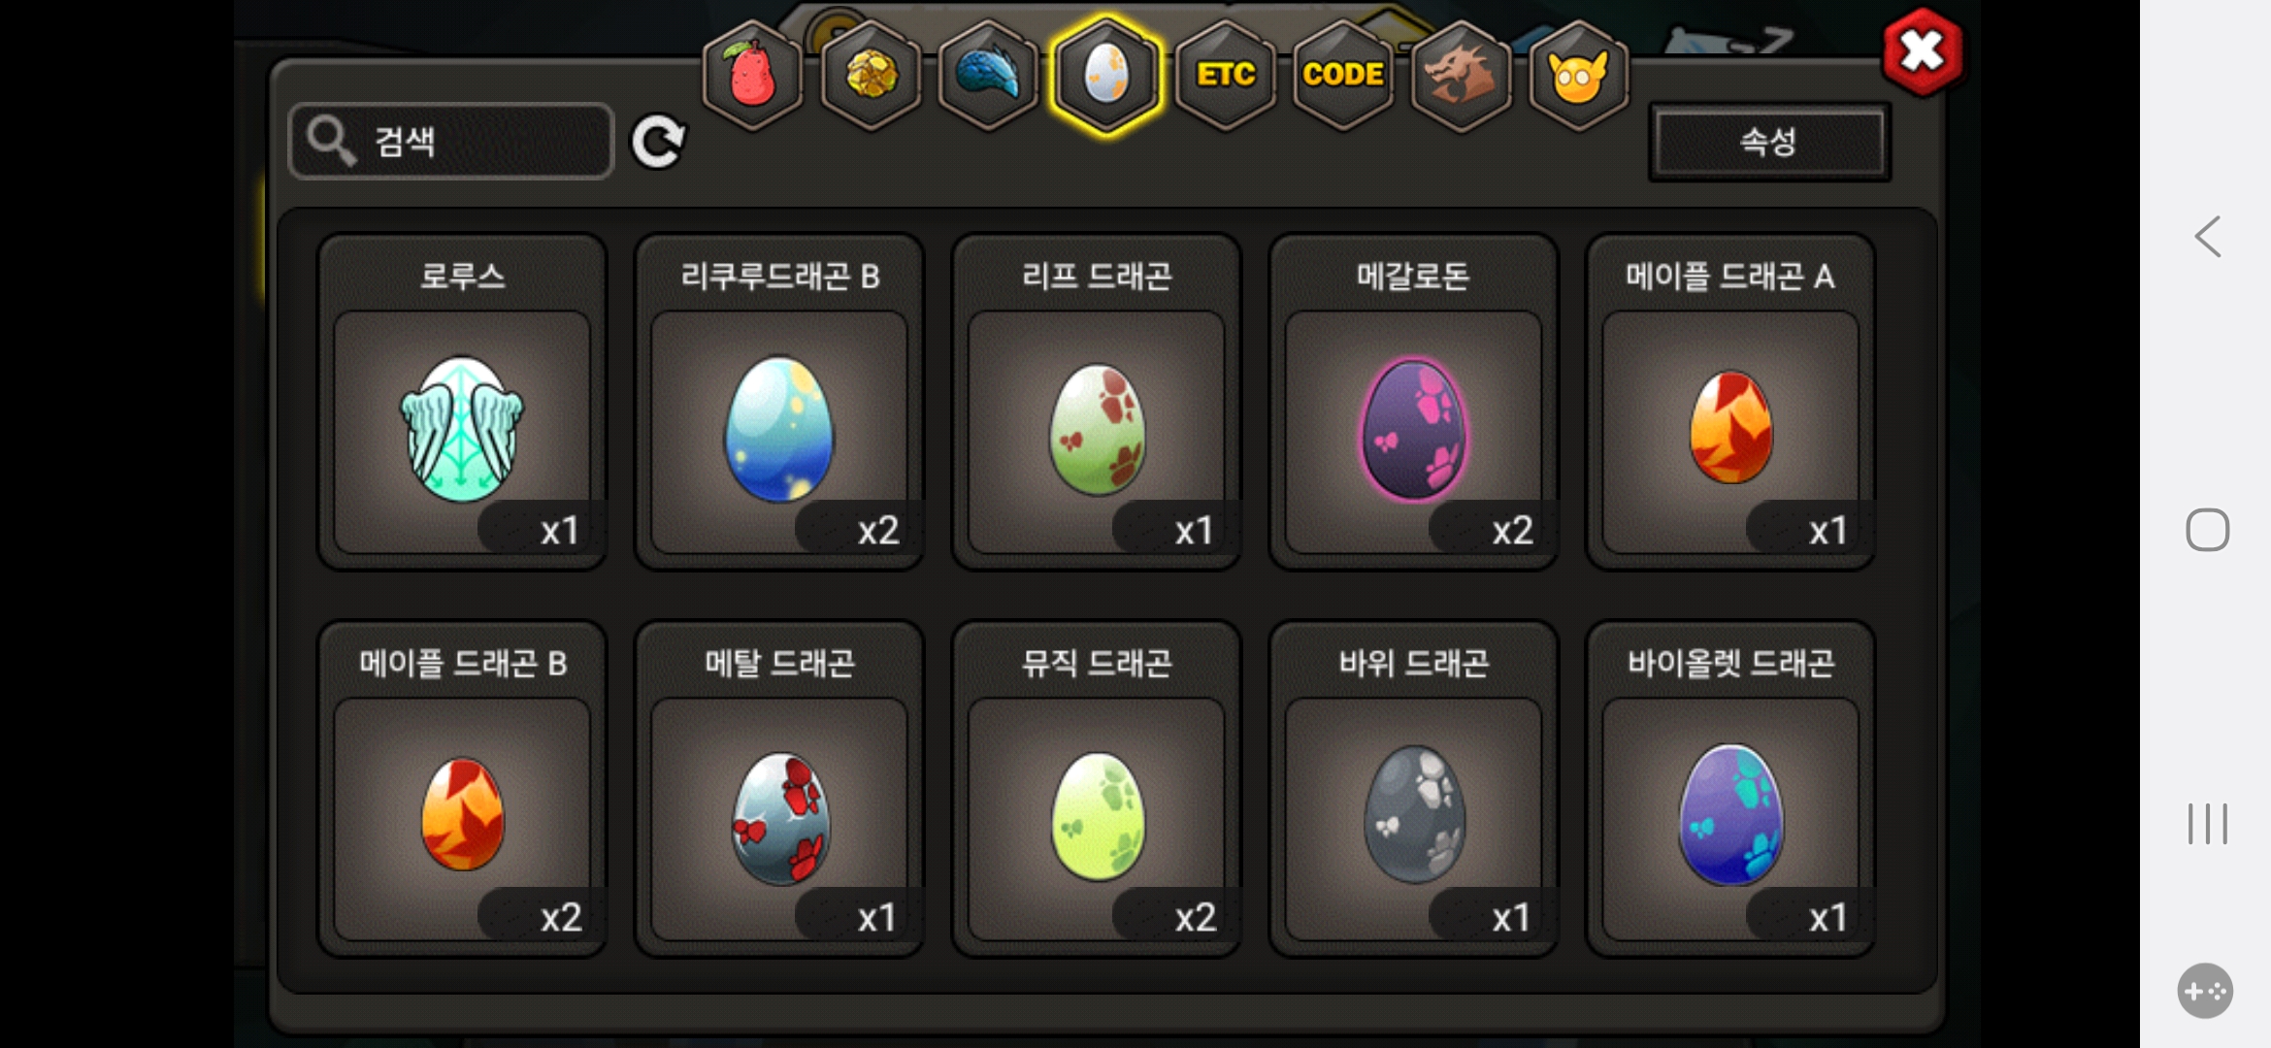2271x1048 pixels.
Task: Switch to the CODE tab
Action: tap(1343, 75)
